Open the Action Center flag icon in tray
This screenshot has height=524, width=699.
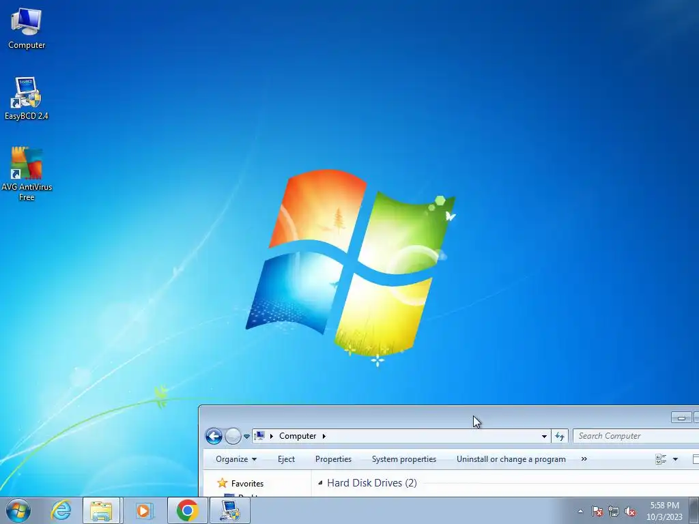[597, 511]
